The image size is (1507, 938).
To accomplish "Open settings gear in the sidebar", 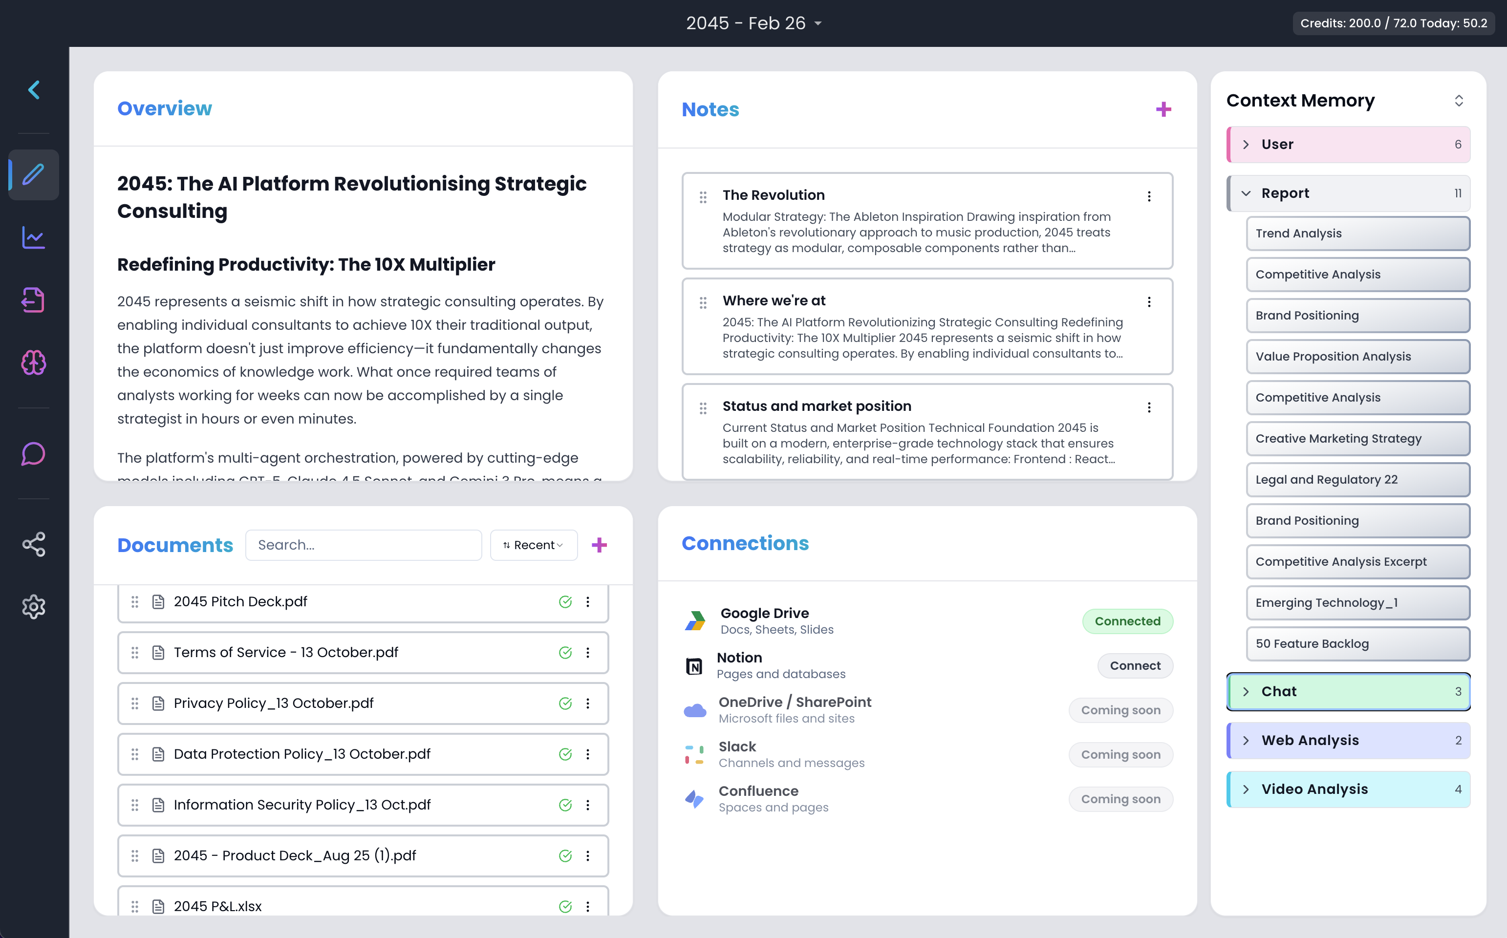I will (34, 607).
